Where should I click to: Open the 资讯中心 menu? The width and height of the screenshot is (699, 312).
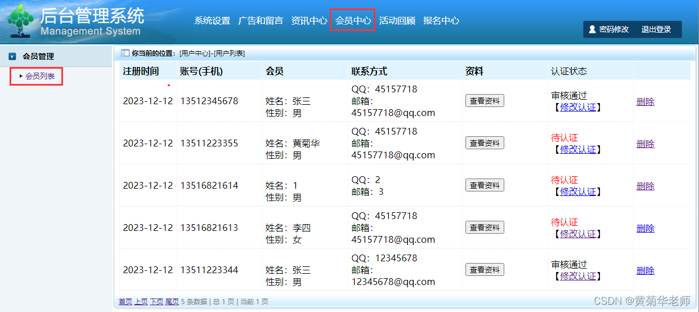(x=309, y=21)
